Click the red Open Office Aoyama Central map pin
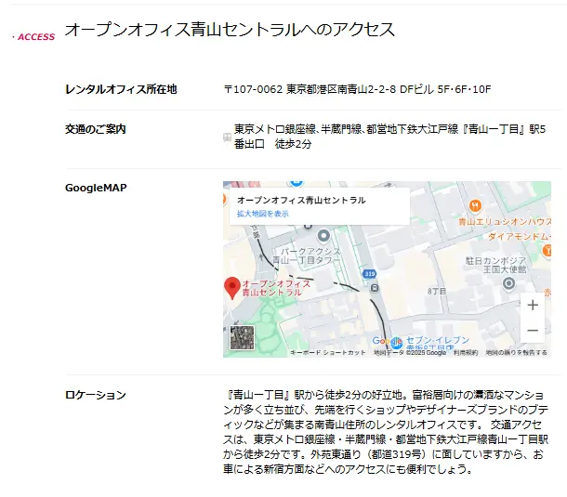The image size is (567, 497). 232,288
